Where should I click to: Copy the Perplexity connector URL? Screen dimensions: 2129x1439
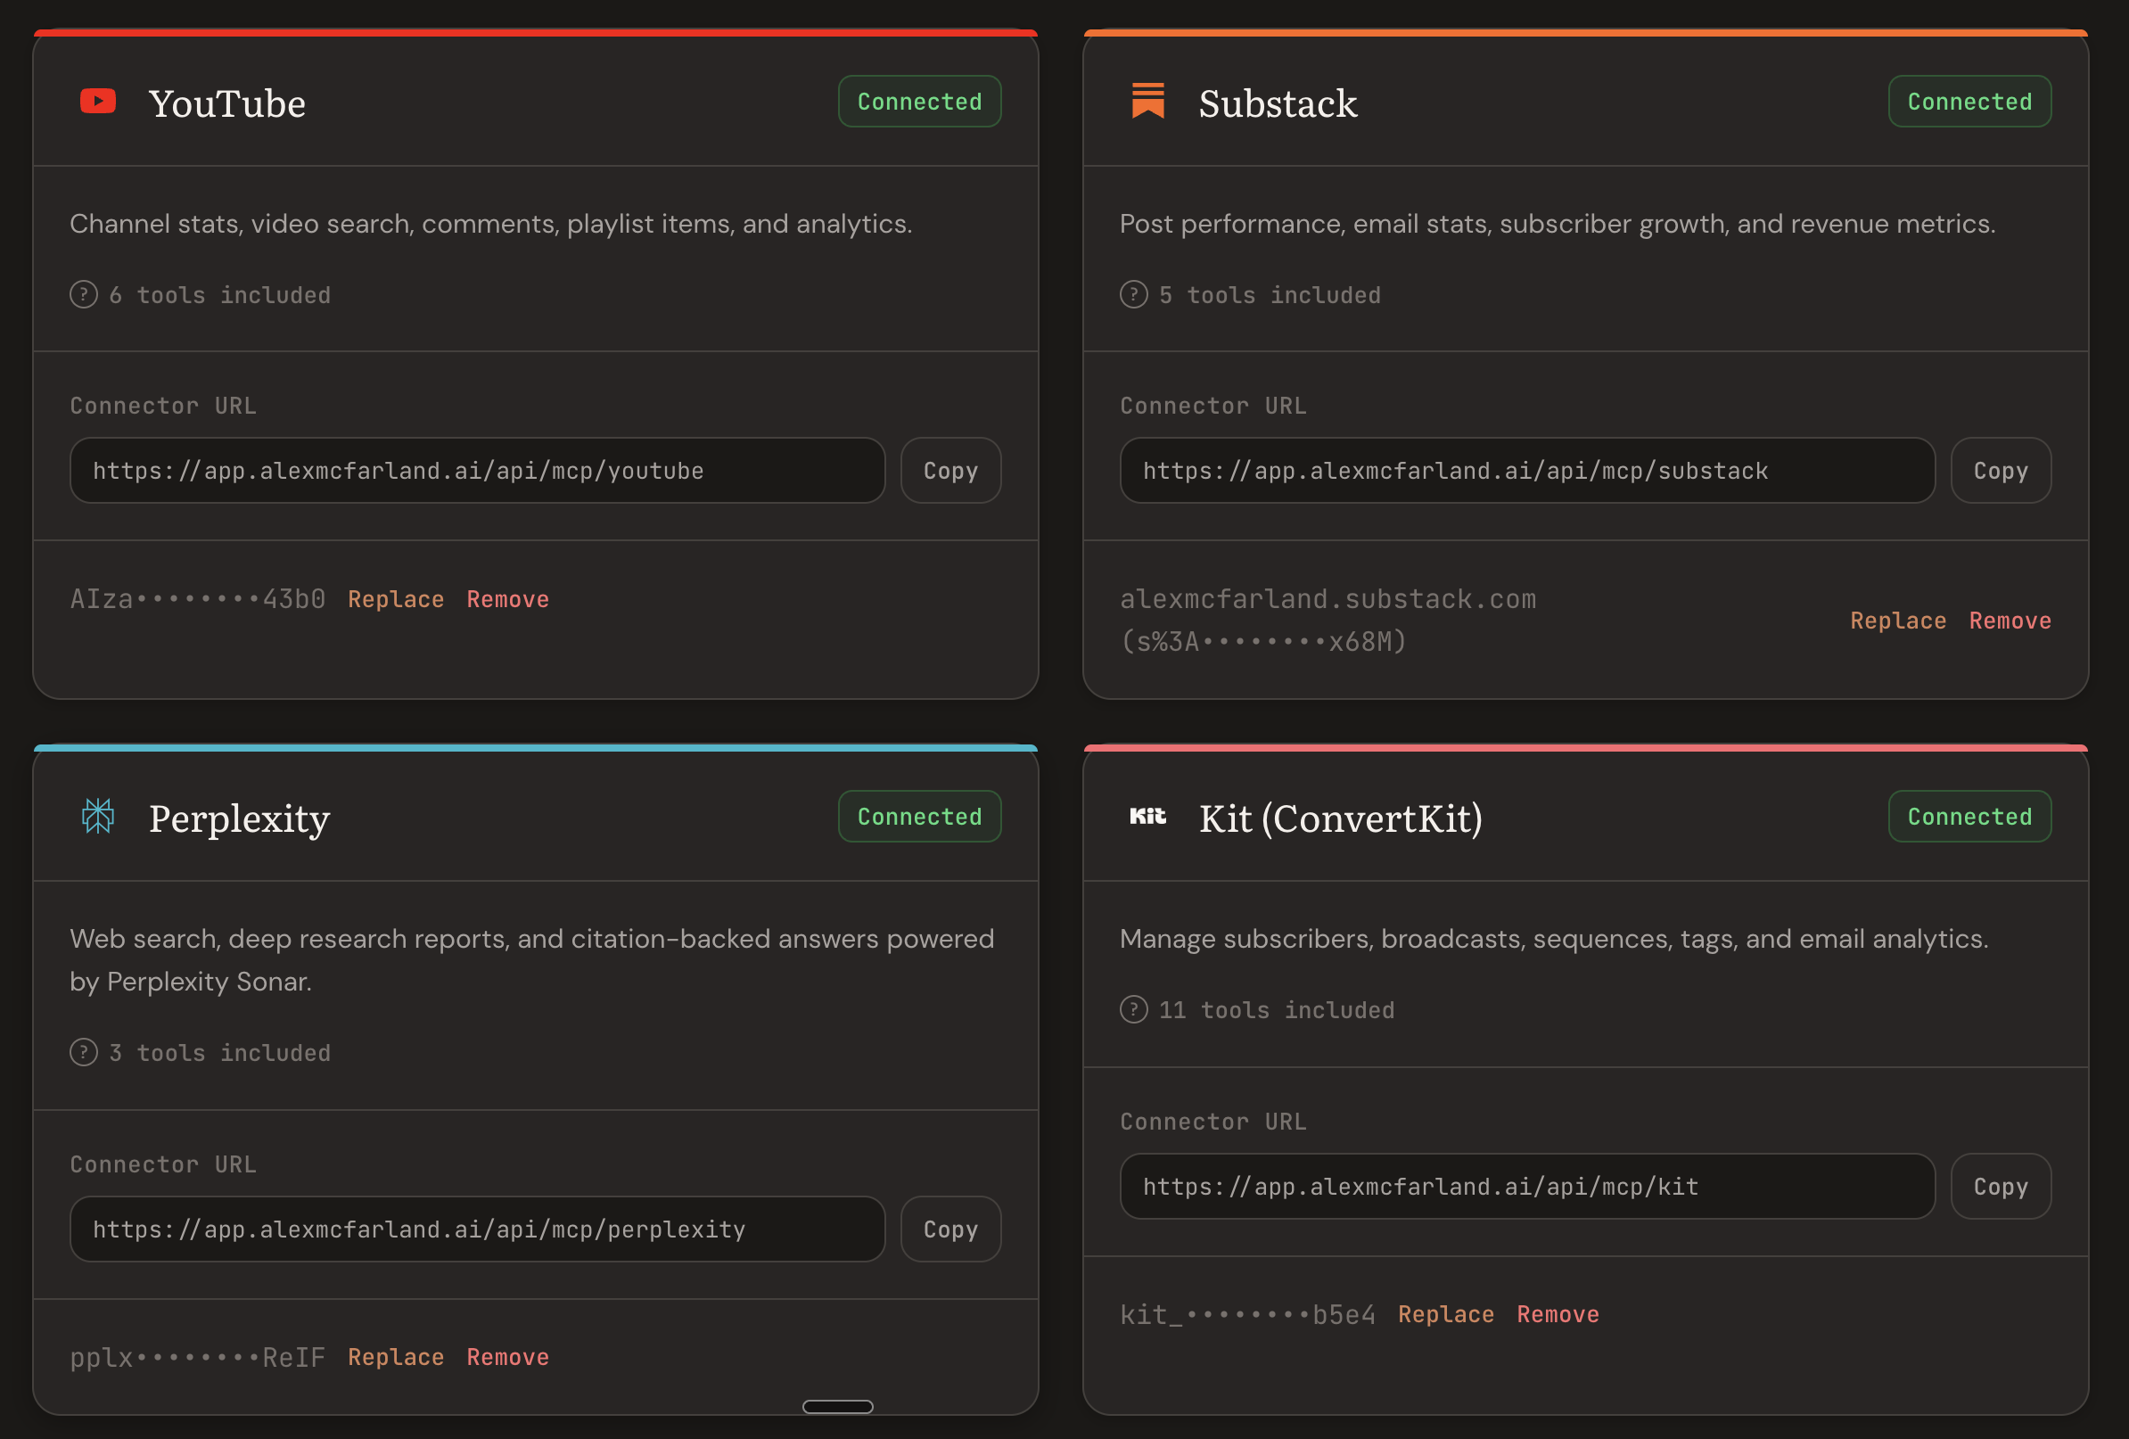950,1229
